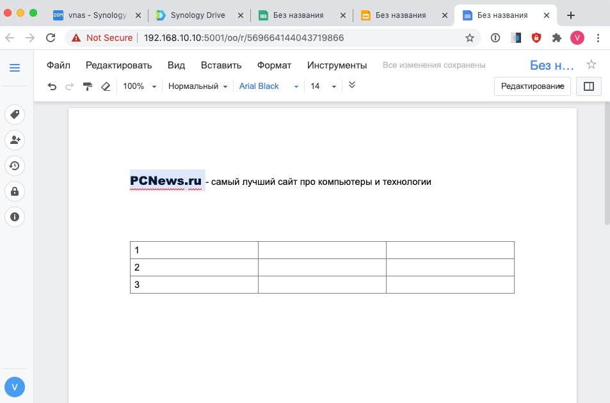The height and width of the screenshot is (403, 610).
Task: Open version history clock icon
Action: (15, 166)
